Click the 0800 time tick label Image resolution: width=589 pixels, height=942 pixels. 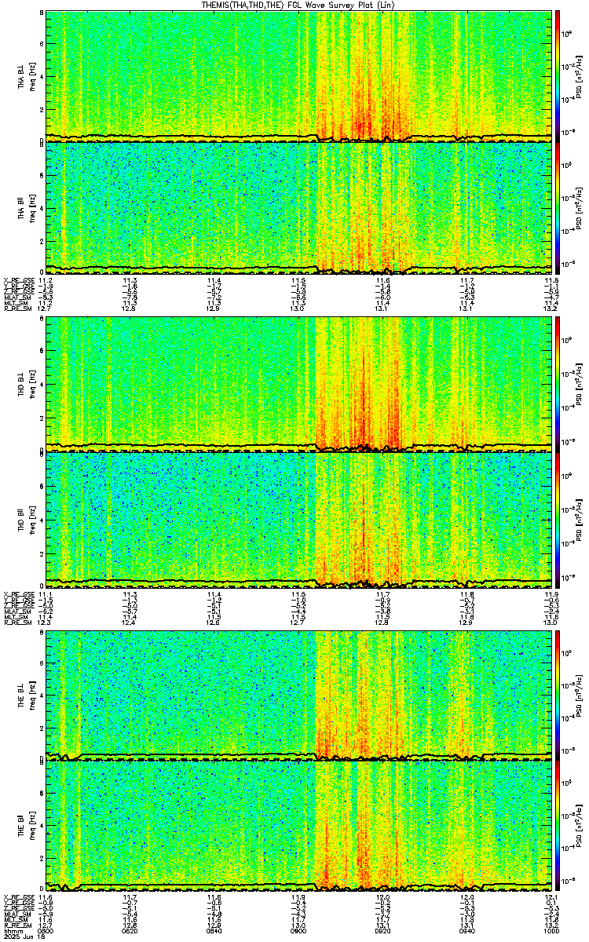pos(46,930)
